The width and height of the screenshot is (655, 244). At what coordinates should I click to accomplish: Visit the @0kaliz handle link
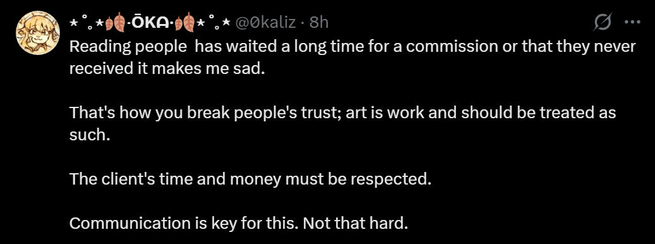(x=265, y=22)
